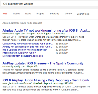Screen dimensions: 98x94
Task: Open the News results tab
Action: click(28, 14)
